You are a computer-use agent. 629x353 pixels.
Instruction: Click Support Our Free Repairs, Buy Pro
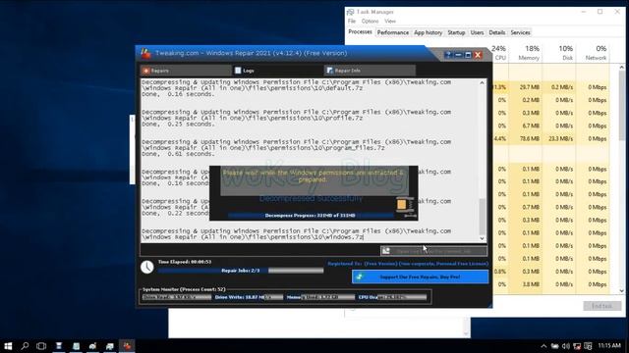coord(420,277)
